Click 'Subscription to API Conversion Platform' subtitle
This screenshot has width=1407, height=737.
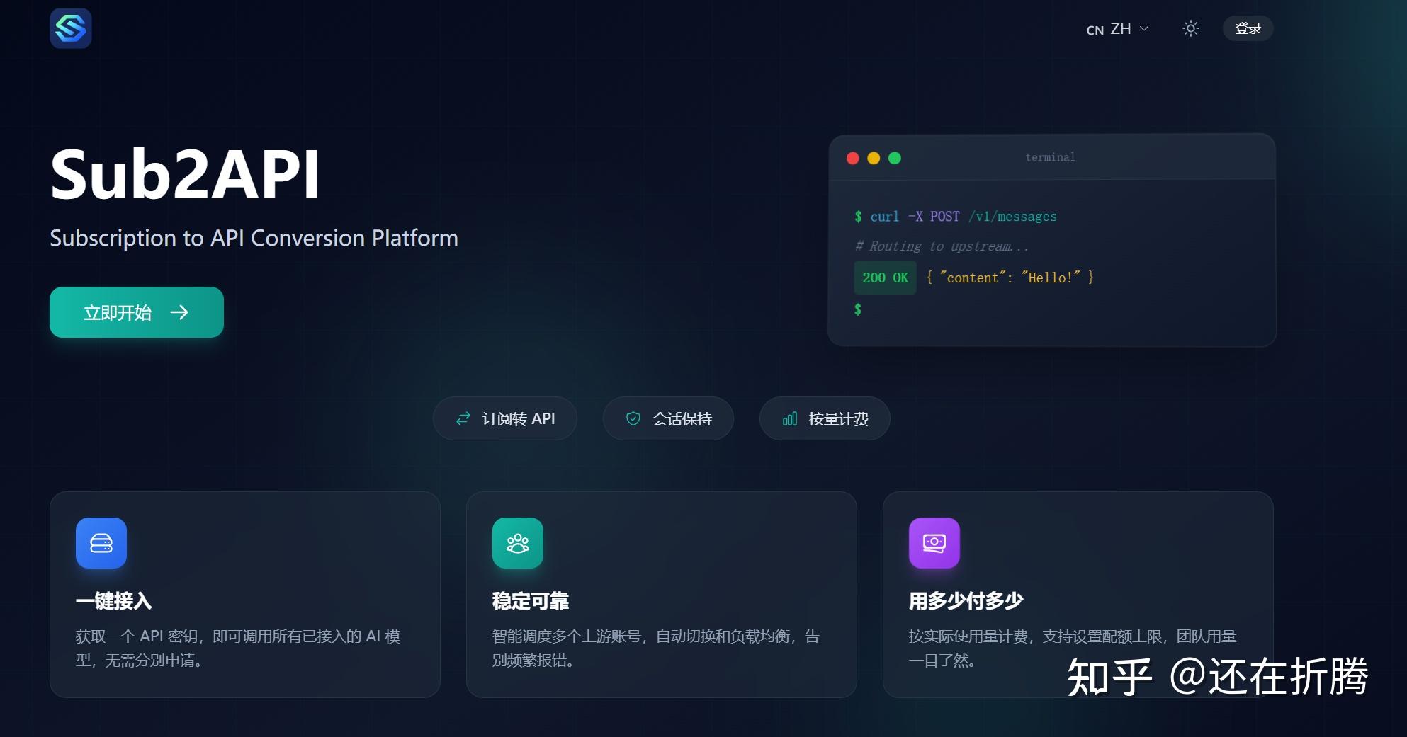[254, 238]
